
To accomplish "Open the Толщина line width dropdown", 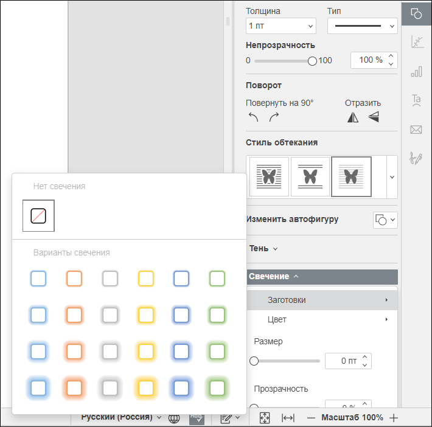I will [x=280, y=26].
